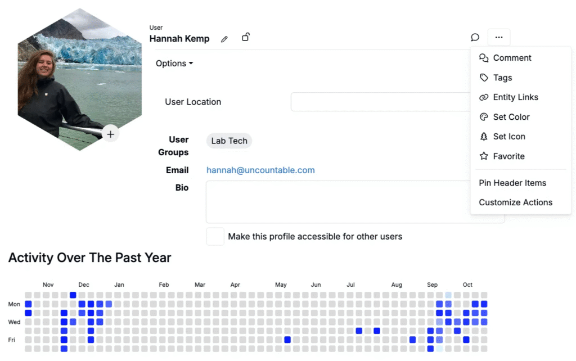
Task: Enable profile accessible for other users checkbox
Action: coord(215,236)
